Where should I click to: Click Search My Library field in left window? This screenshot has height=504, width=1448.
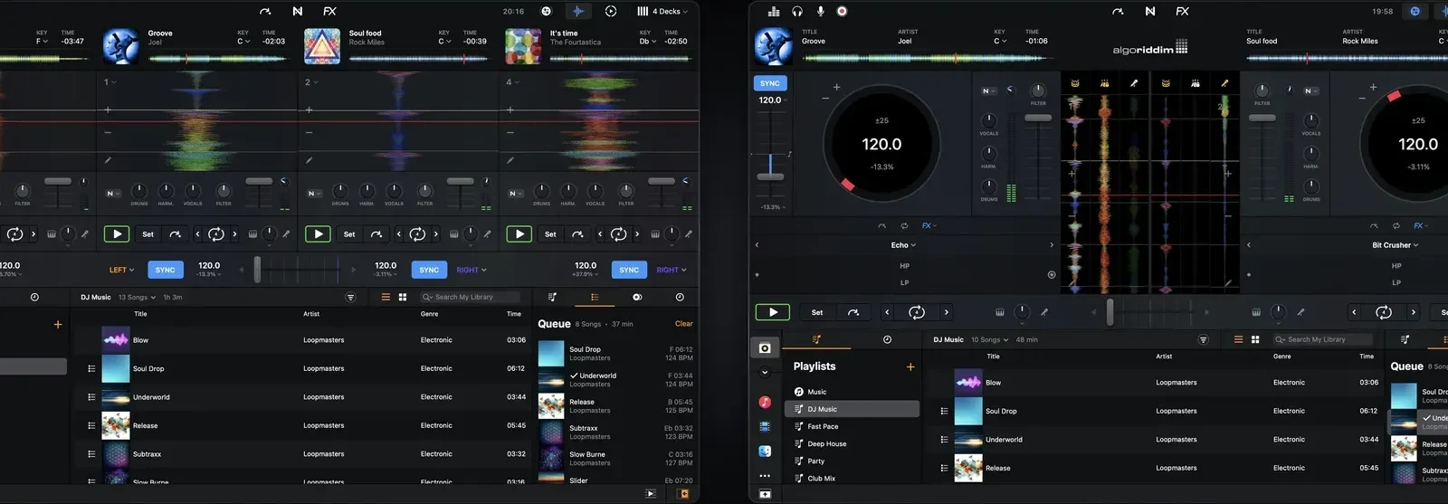click(x=470, y=297)
